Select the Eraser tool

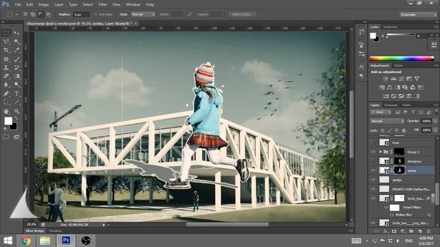pos(6,76)
